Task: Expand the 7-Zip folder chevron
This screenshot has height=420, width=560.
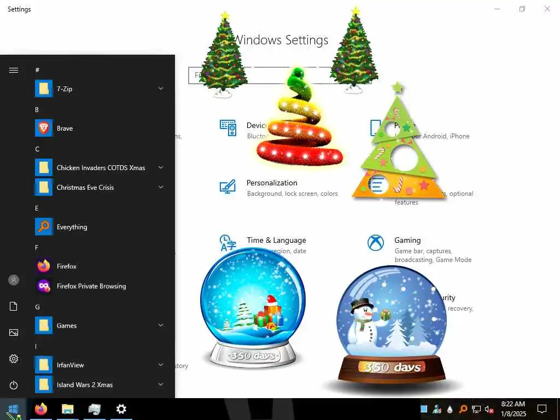Action: pyautogui.click(x=161, y=88)
